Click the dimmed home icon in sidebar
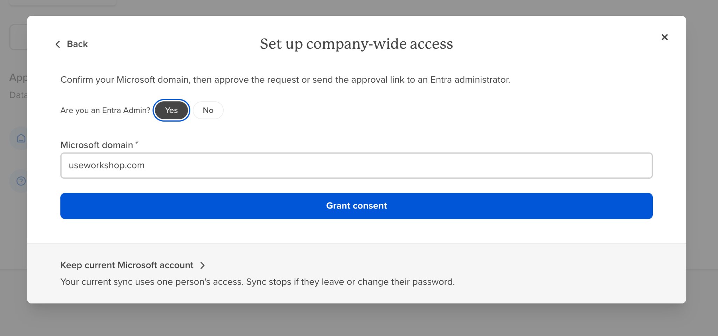Viewport: 718px width, 336px height. click(21, 138)
